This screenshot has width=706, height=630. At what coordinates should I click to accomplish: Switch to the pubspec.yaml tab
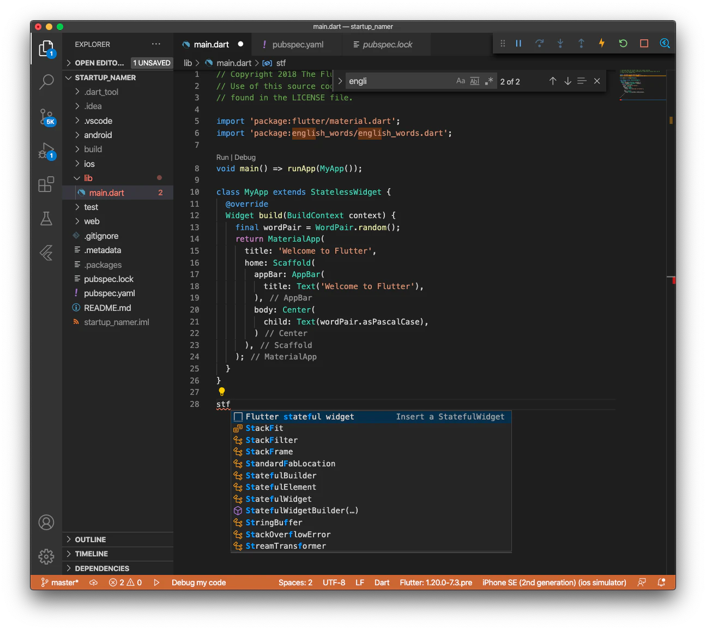(x=298, y=45)
